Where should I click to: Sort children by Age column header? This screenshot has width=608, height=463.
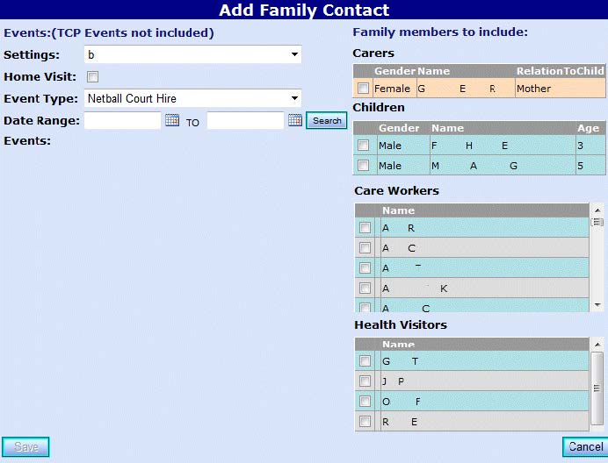pyautogui.click(x=588, y=128)
